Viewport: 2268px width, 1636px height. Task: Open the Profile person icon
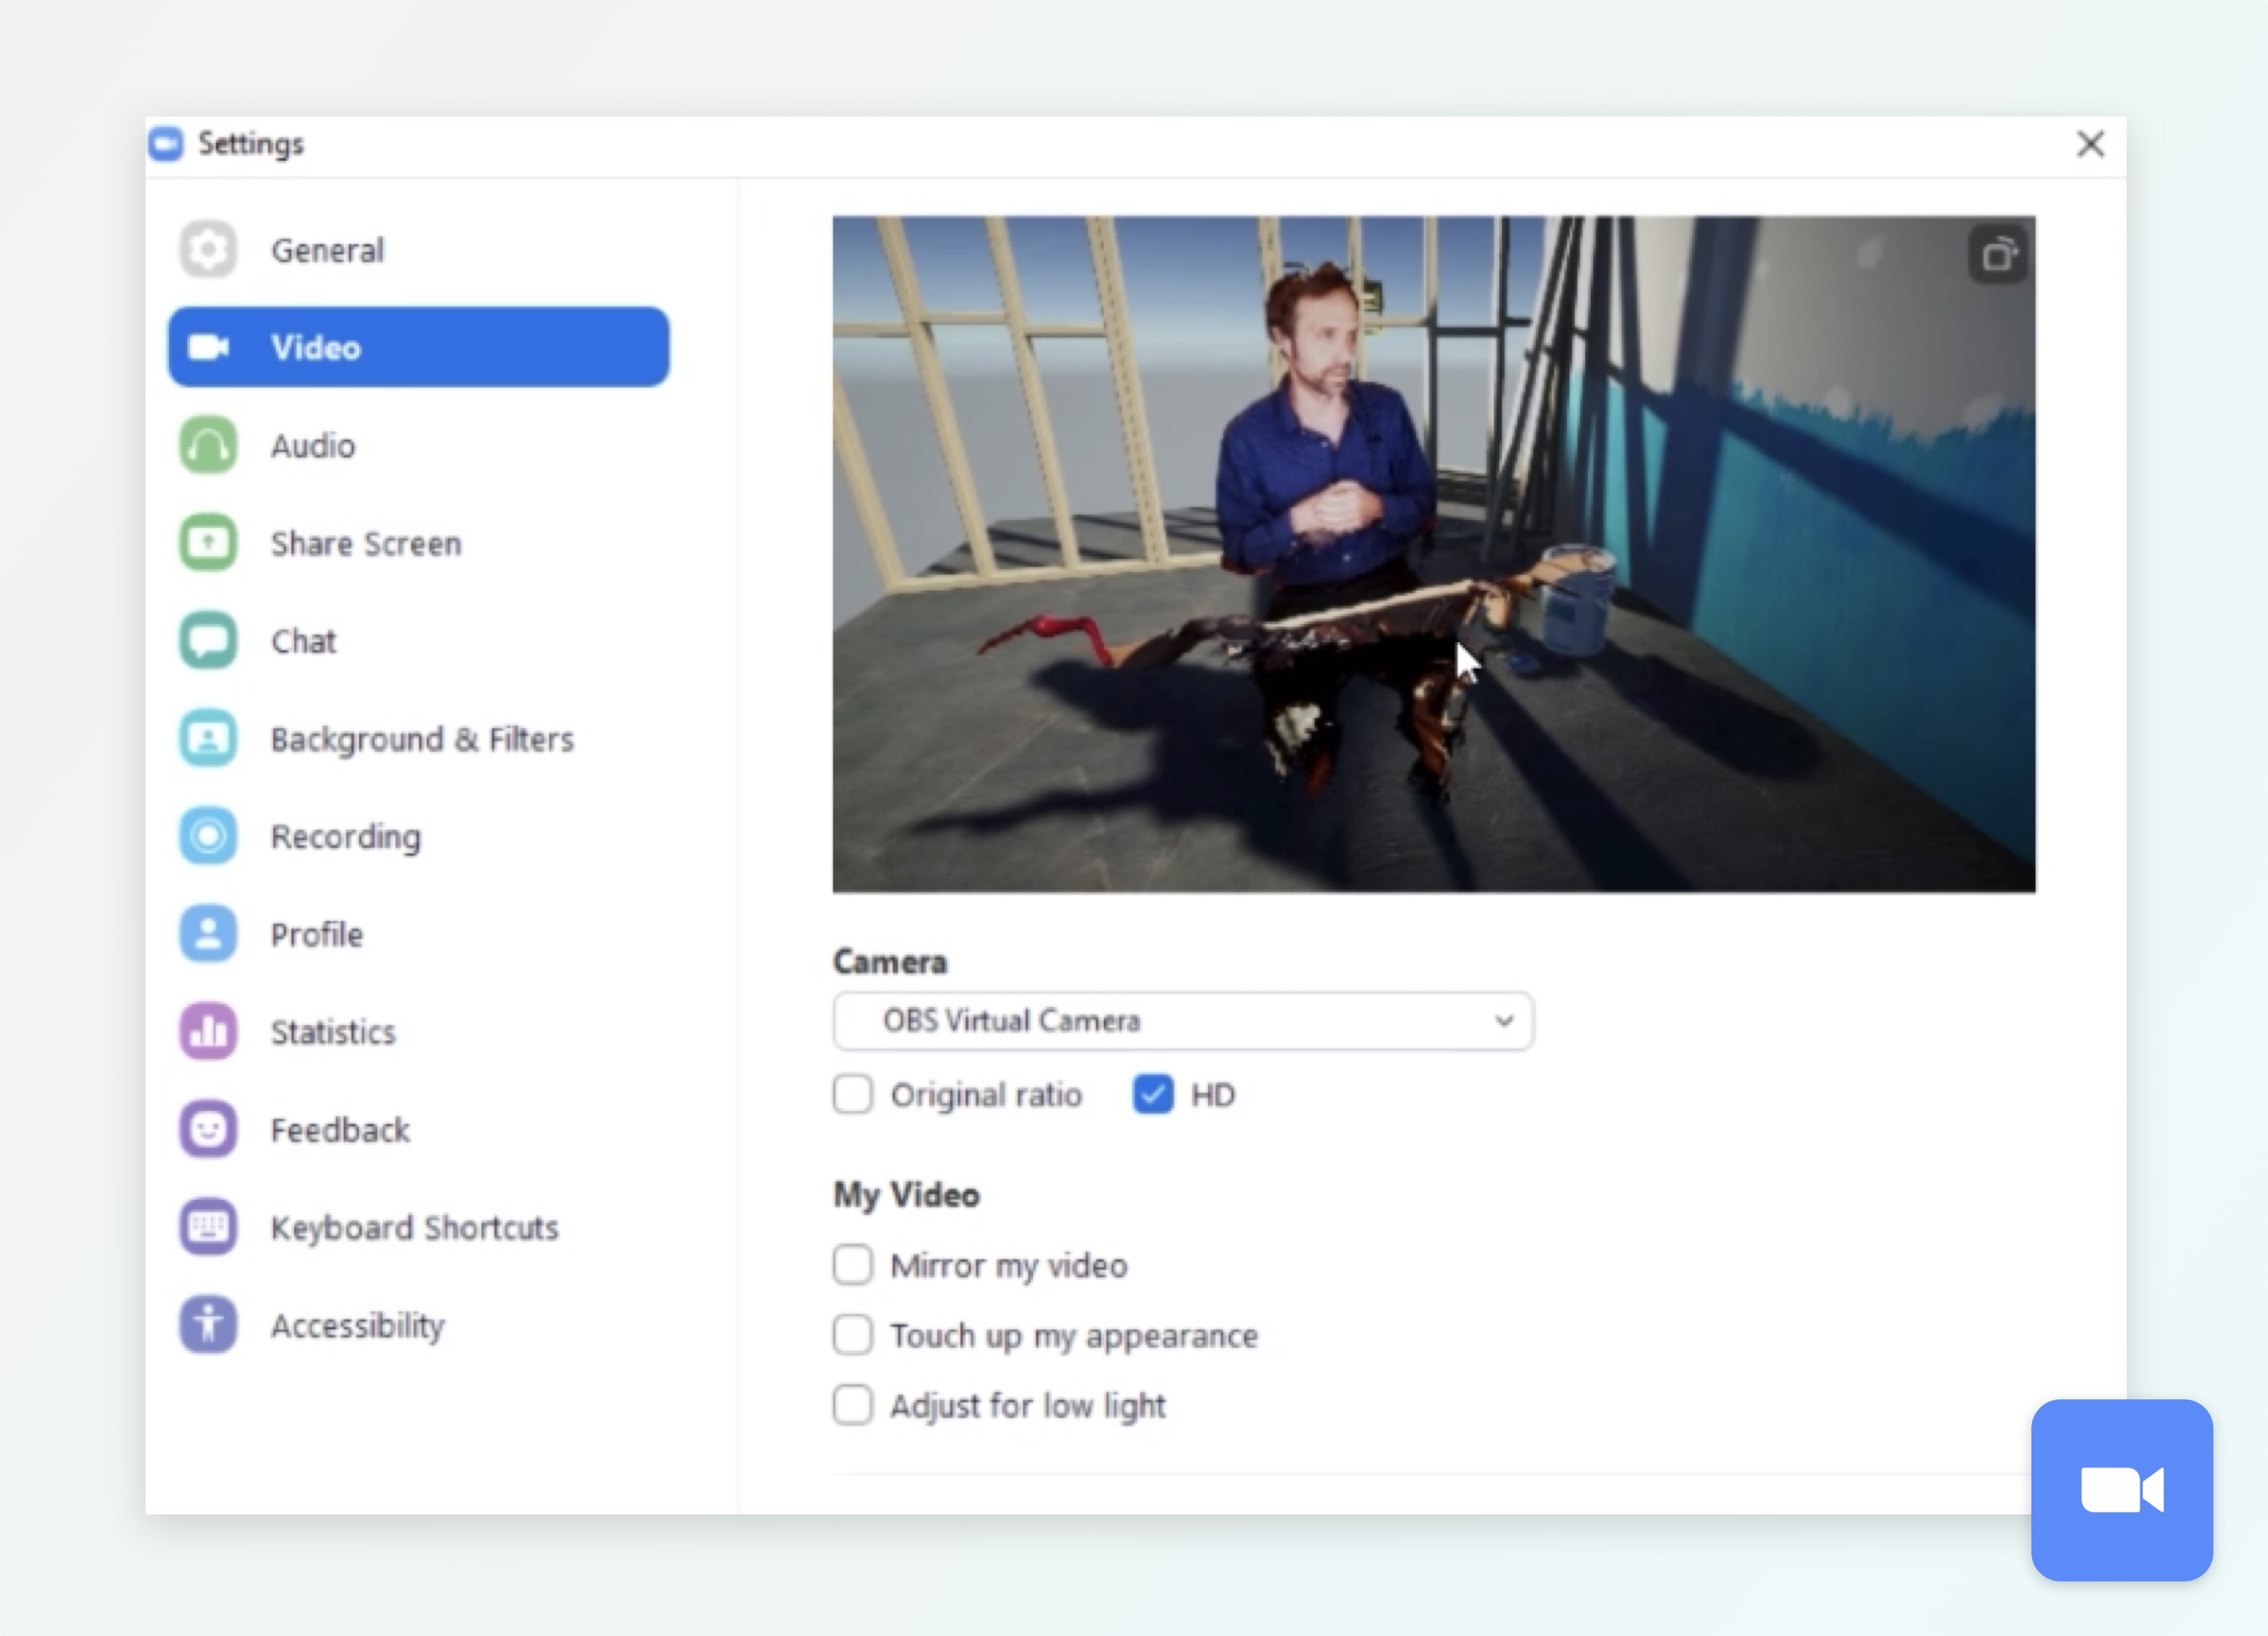(208, 934)
